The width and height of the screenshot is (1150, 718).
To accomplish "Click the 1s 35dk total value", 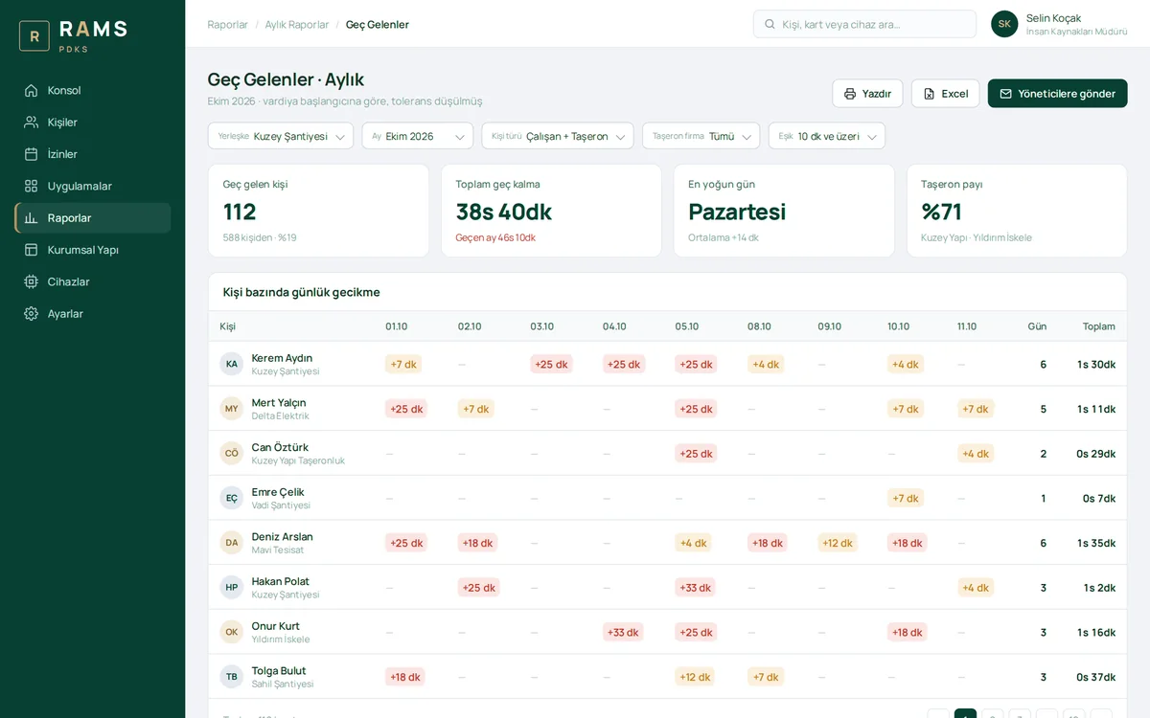I will [1096, 543].
